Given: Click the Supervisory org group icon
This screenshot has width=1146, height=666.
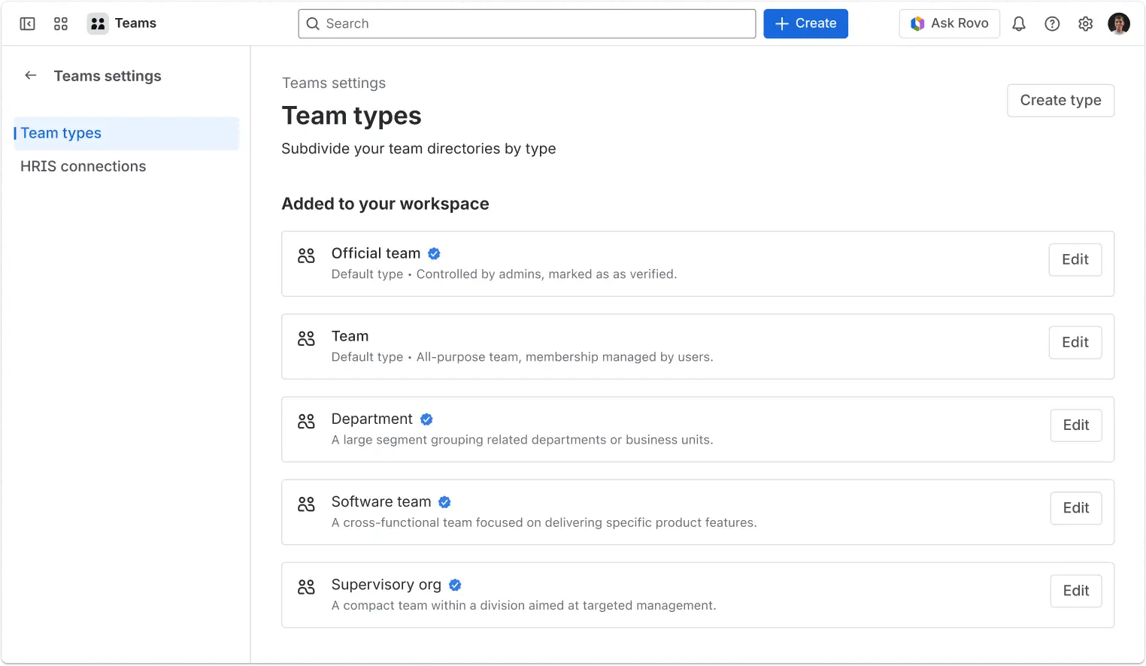Looking at the screenshot, I should (x=306, y=587).
